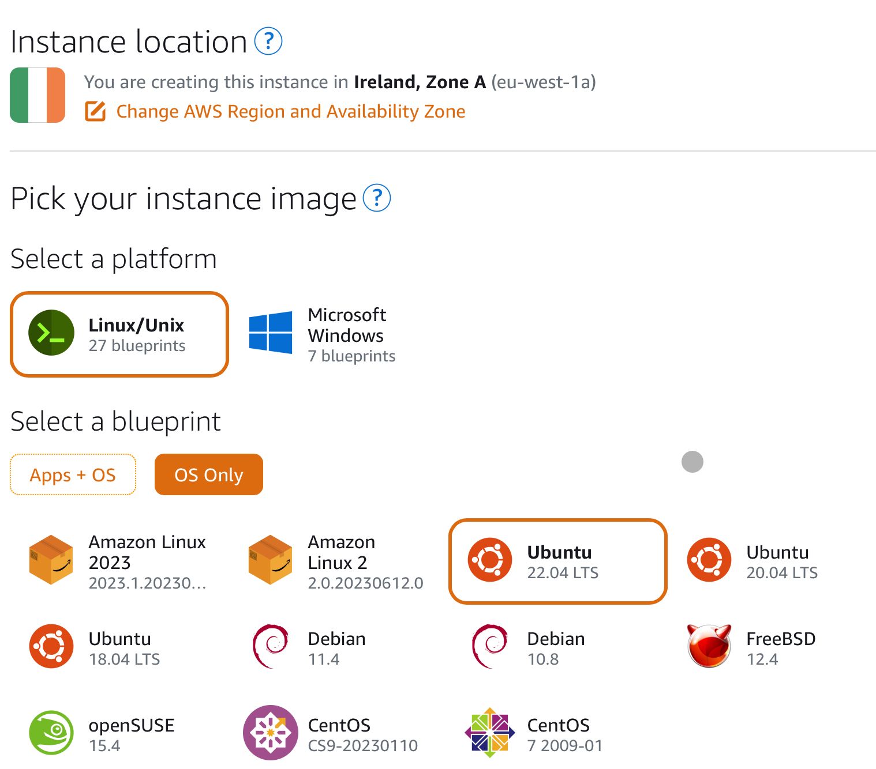Open help for Pick your instance image
This screenshot has height=769, width=876.
tap(377, 198)
